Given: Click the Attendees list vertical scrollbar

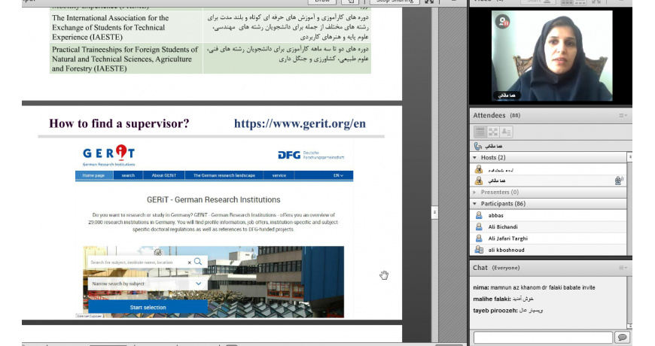Looking at the screenshot, I should tap(629, 205).
